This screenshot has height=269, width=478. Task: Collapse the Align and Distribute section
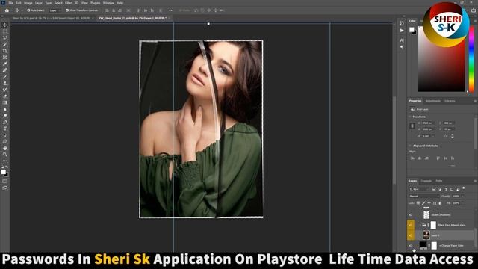pos(410,146)
